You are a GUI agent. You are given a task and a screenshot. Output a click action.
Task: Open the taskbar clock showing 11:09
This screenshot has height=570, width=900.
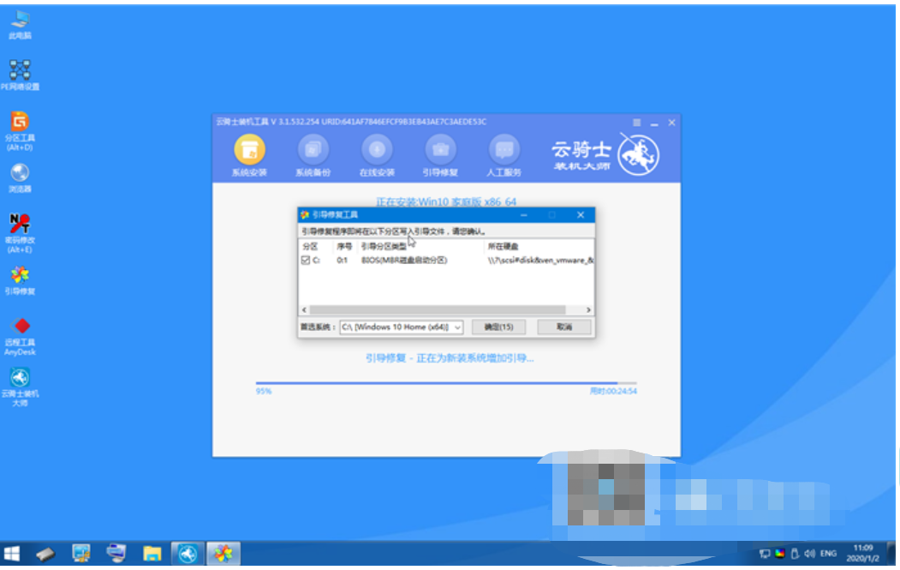click(x=862, y=554)
